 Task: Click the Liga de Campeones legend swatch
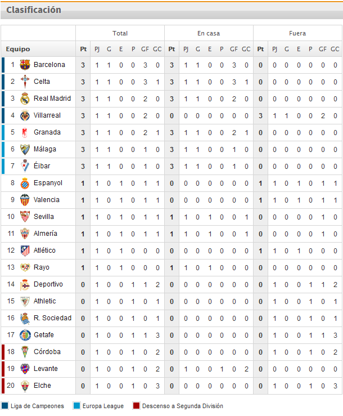point(5,406)
